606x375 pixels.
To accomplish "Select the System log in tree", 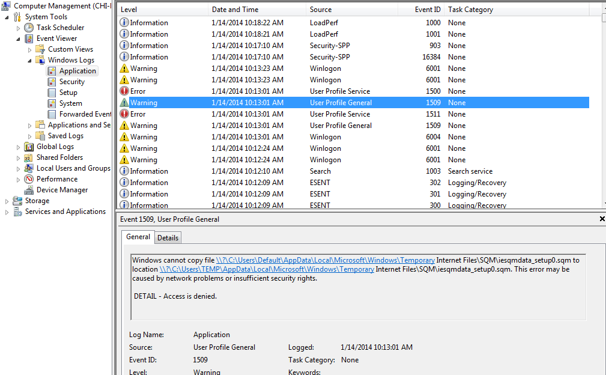I will click(x=70, y=103).
